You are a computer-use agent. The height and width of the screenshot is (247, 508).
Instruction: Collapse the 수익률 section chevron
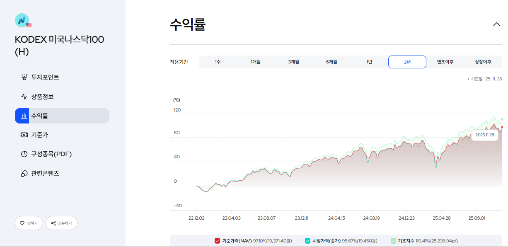(x=497, y=24)
